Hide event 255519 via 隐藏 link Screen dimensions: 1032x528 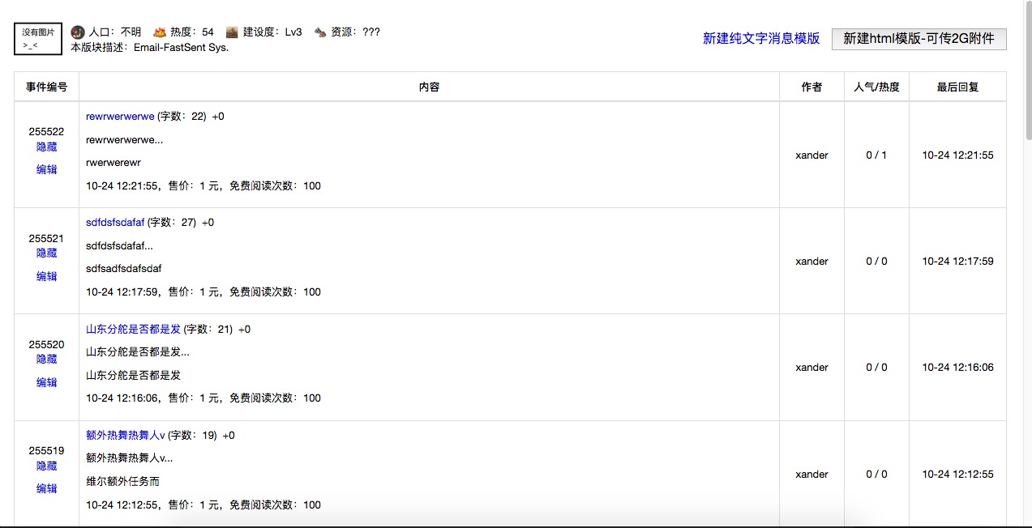click(x=46, y=466)
